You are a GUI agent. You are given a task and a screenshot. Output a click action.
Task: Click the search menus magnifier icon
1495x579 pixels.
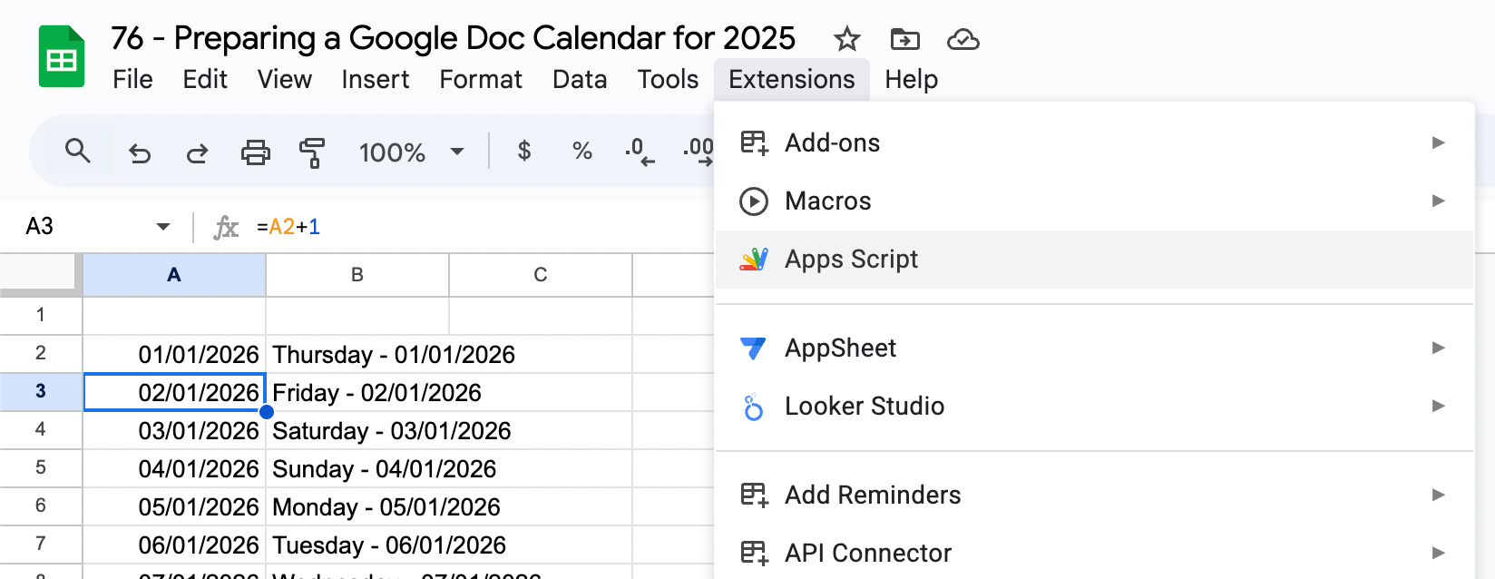point(78,152)
